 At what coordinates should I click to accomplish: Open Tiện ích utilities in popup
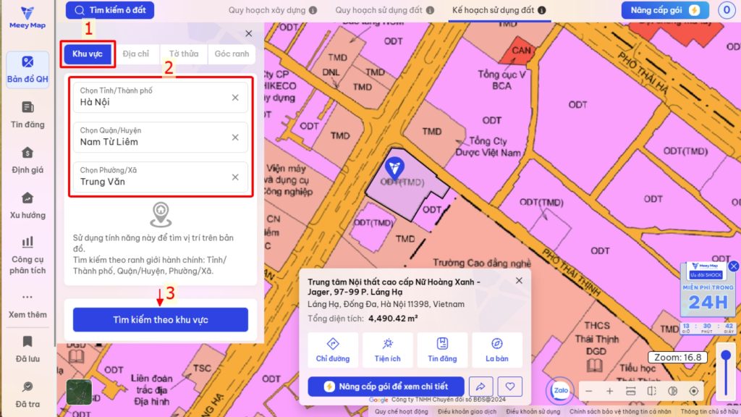[x=388, y=350]
